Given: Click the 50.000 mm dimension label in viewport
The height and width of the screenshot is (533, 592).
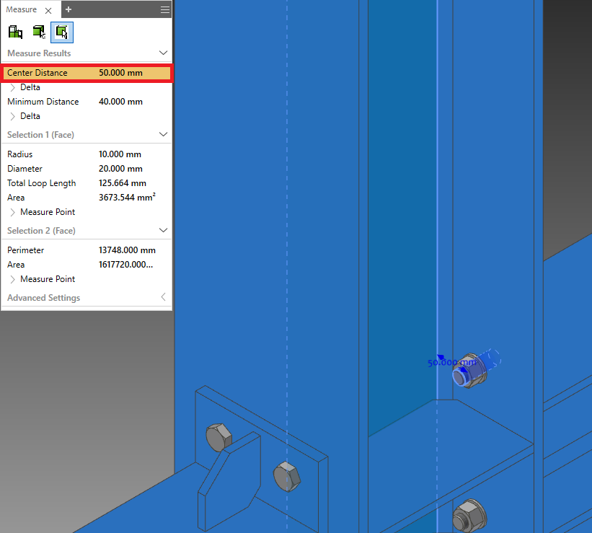Looking at the screenshot, I should (x=452, y=363).
